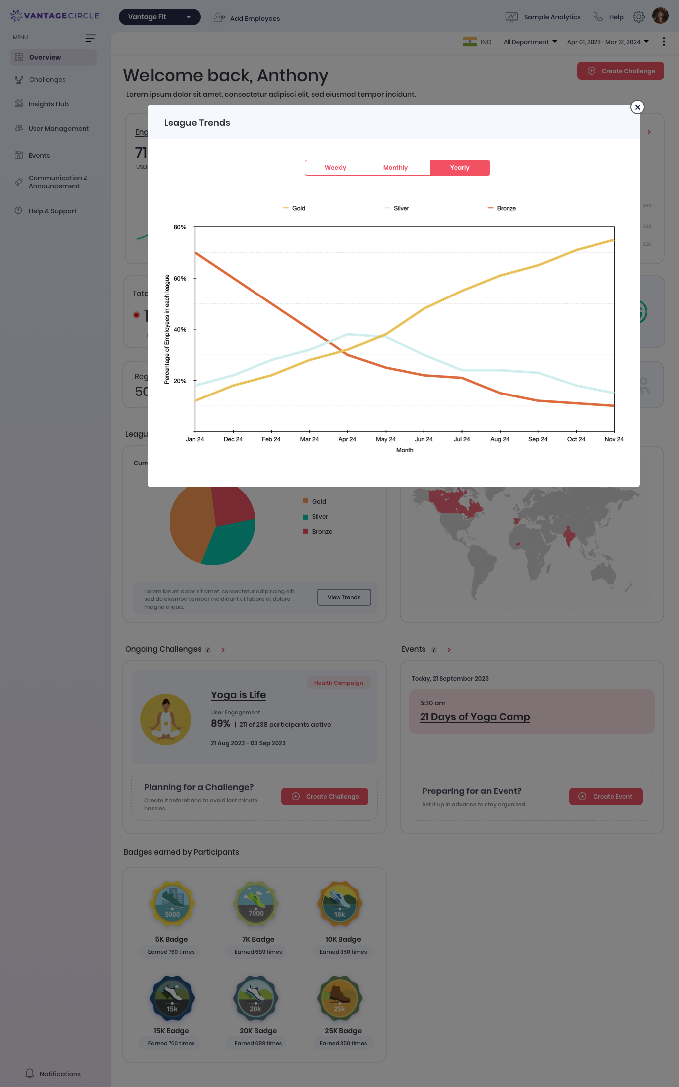Open User Management menu item
Image resolution: width=679 pixels, height=1087 pixels.
[x=59, y=129]
